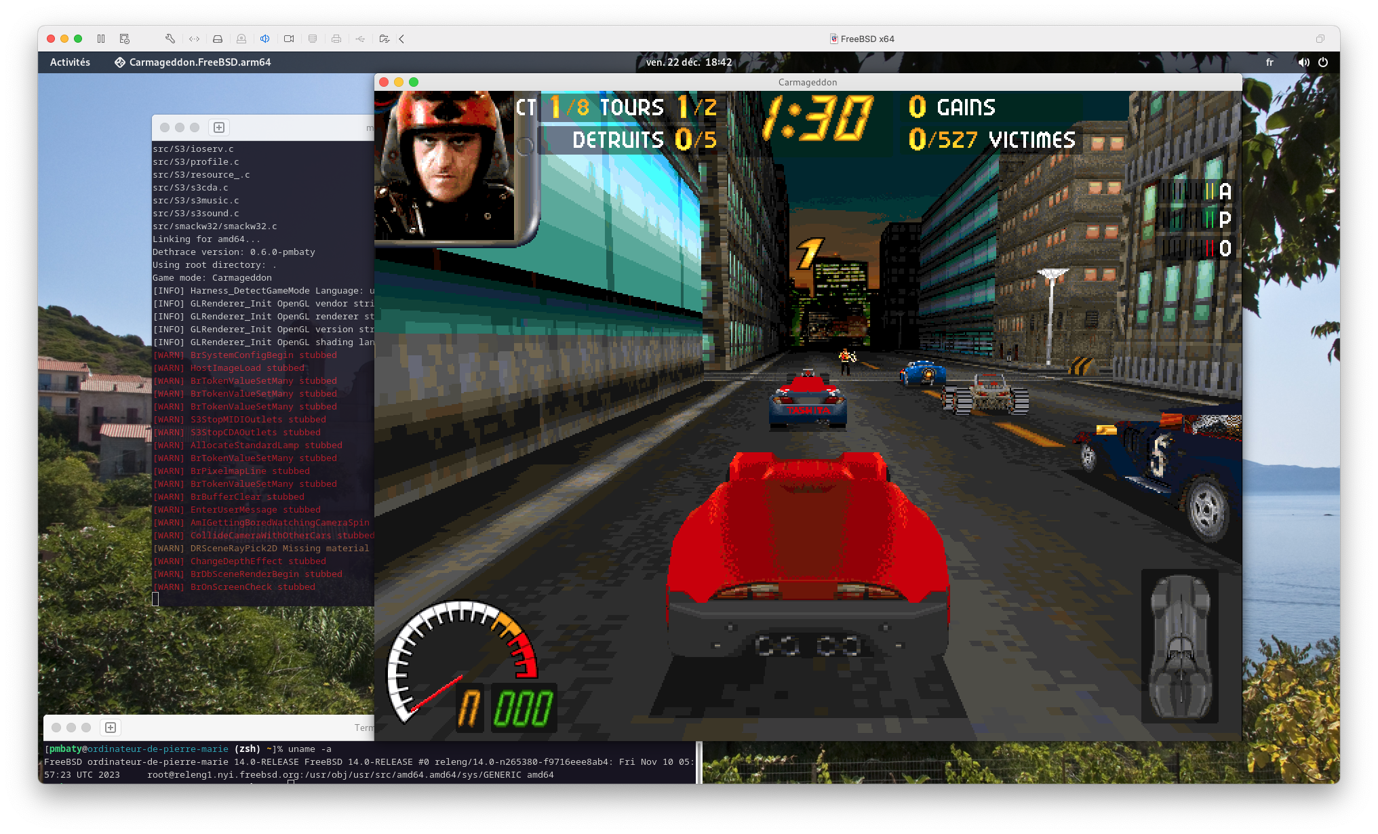This screenshot has width=1378, height=834.
Task: Open the power system menu
Action: [x=1323, y=62]
